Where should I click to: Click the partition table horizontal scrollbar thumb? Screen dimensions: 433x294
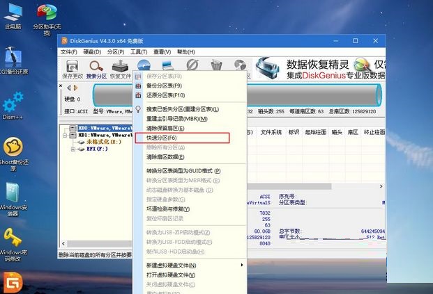tap(289, 186)
